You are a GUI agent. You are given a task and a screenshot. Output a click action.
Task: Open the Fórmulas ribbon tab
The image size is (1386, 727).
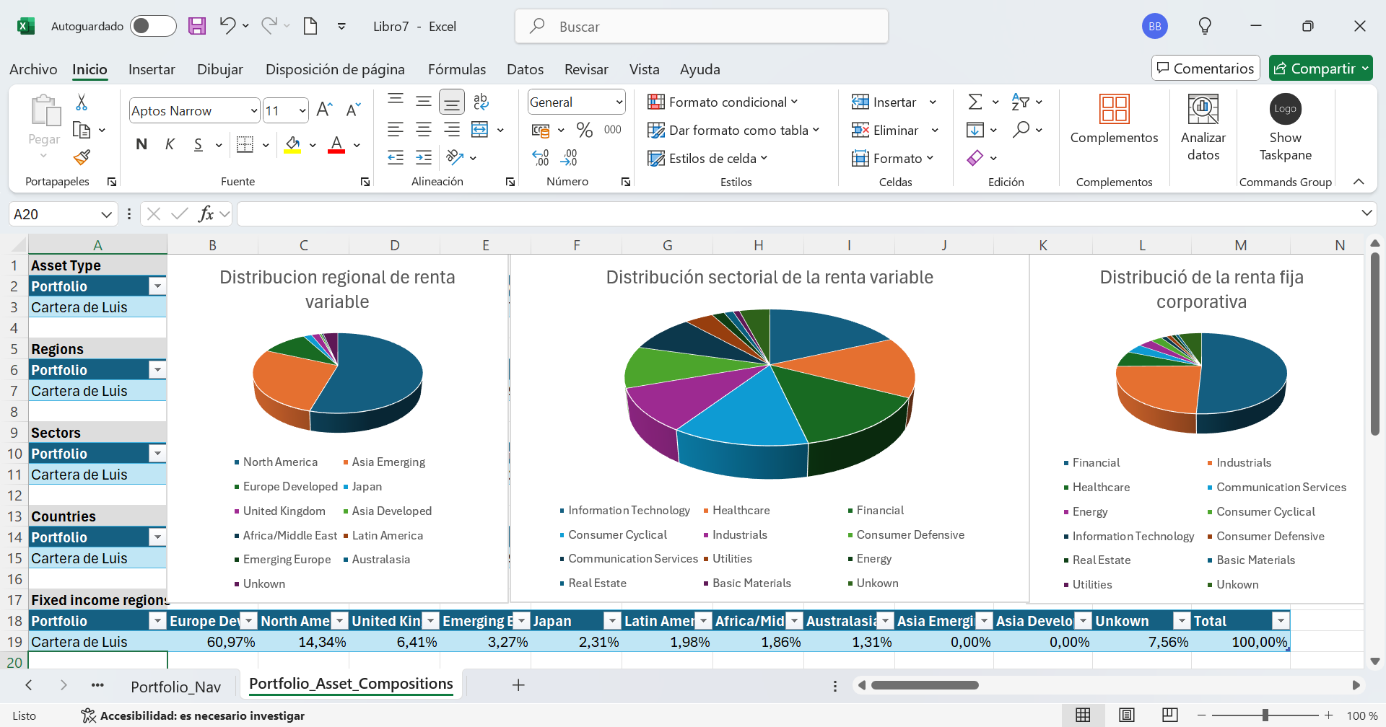click(456, 69)
